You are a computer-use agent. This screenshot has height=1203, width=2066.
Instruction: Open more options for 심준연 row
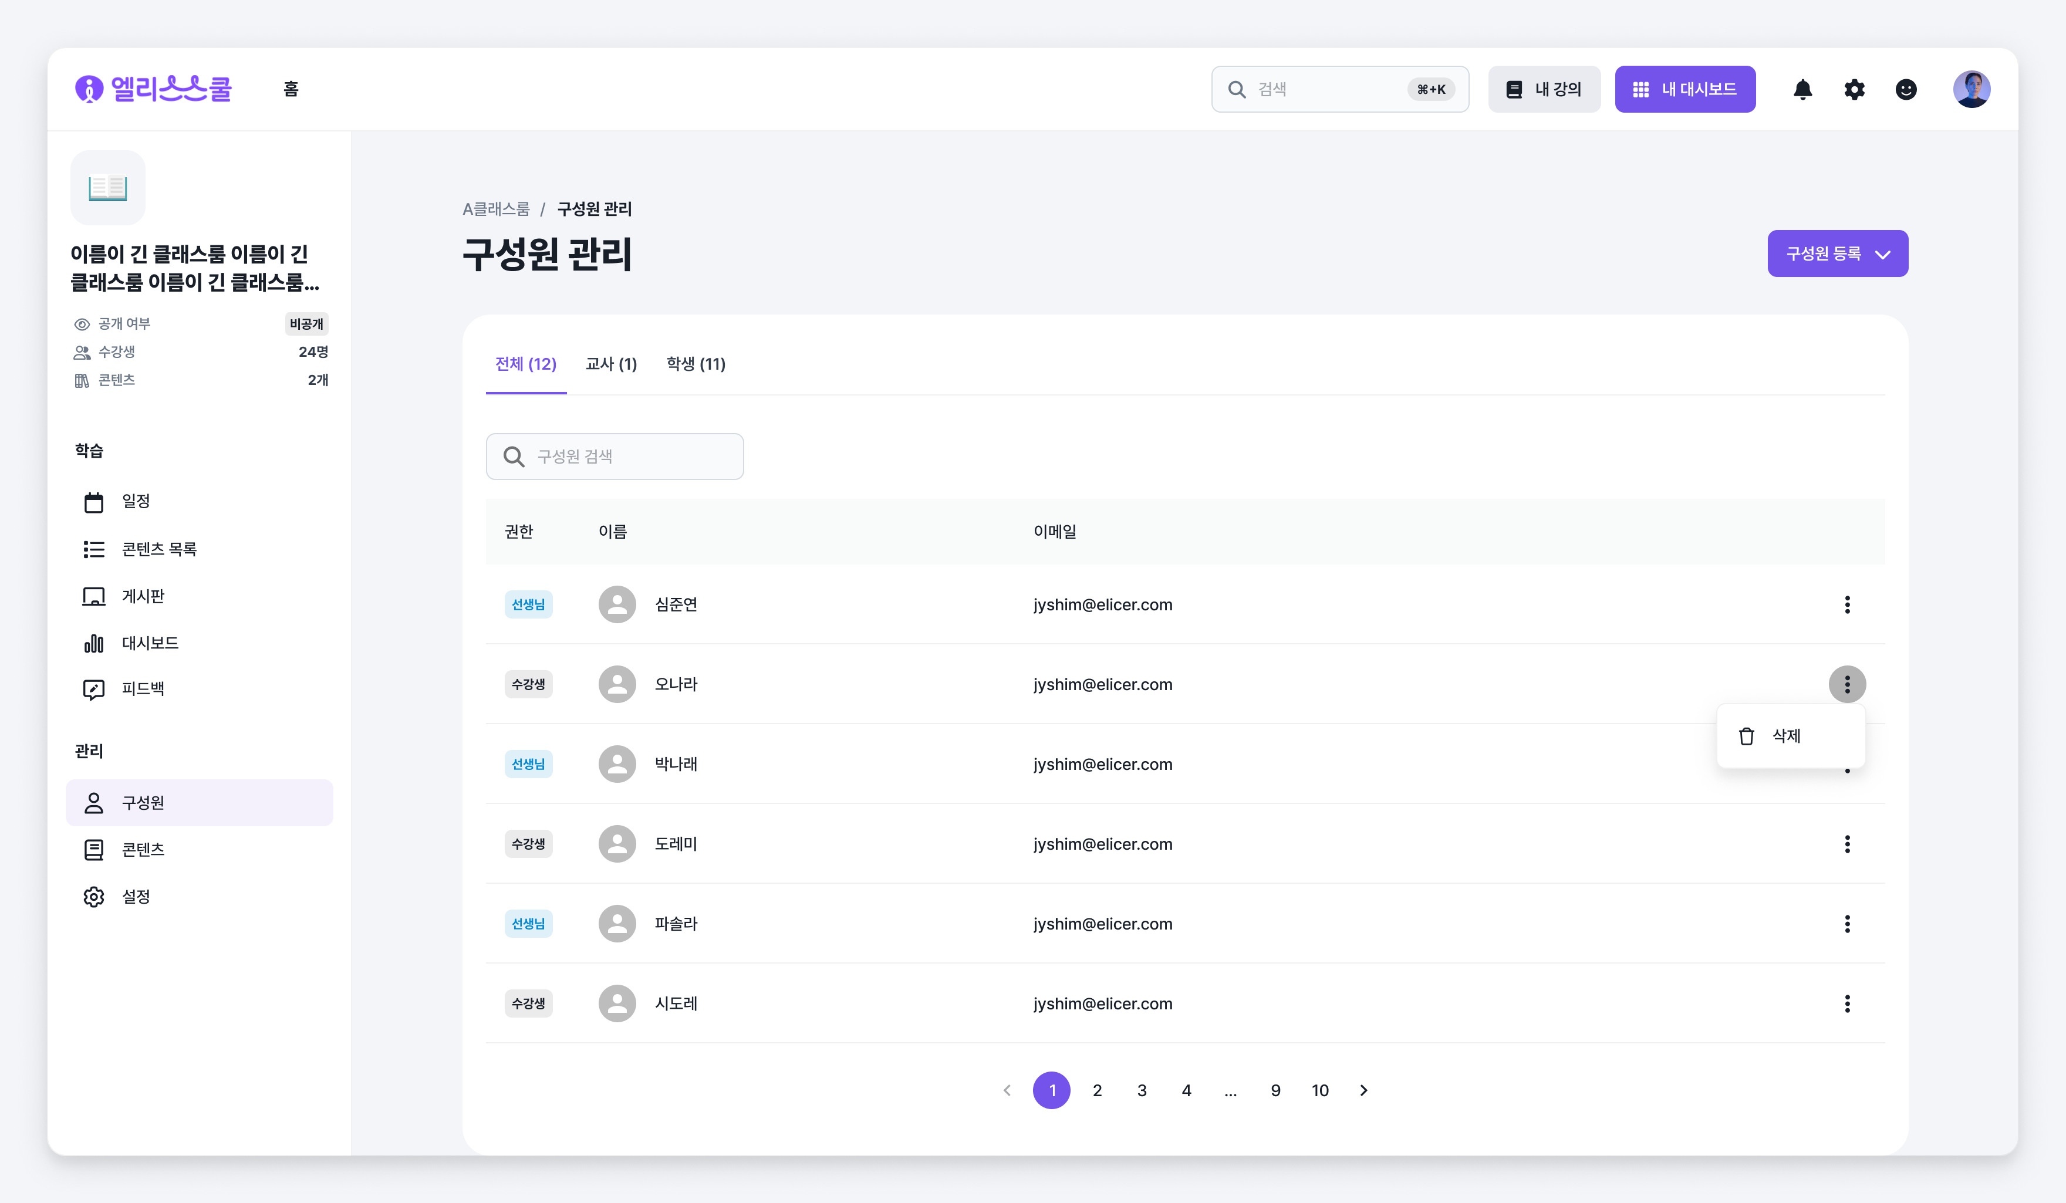pyautogui.click(x=1846, y=605)
